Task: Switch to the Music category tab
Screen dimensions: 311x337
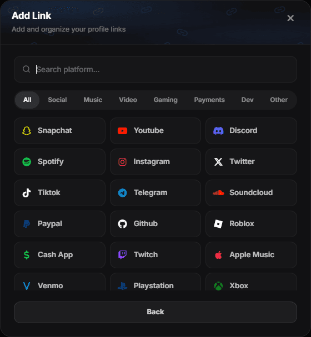Action: click(x=93, y=100)
